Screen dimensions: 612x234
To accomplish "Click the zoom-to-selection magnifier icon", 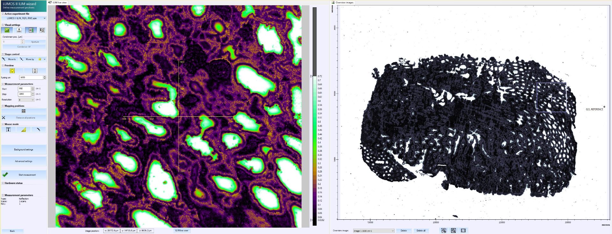I will (444, 230).
